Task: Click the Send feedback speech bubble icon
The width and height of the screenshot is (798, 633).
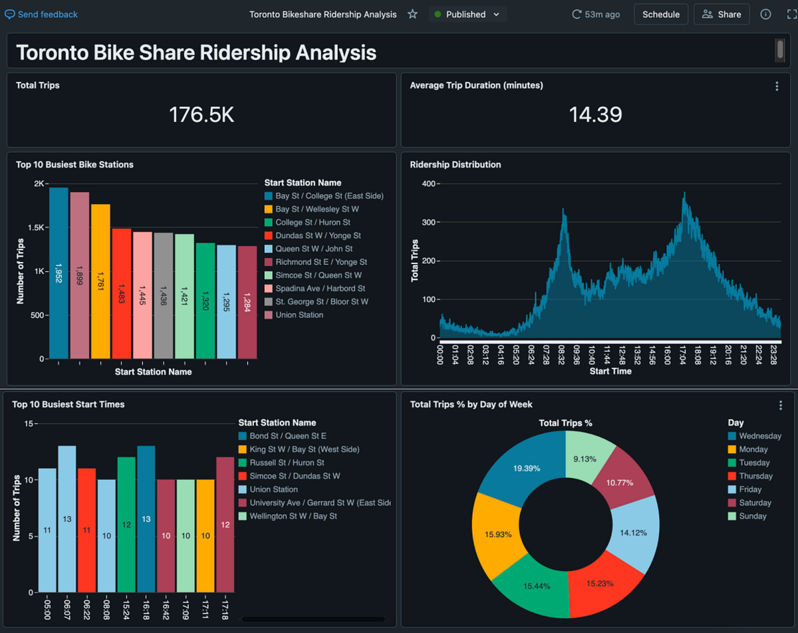Action: point(9,14)
